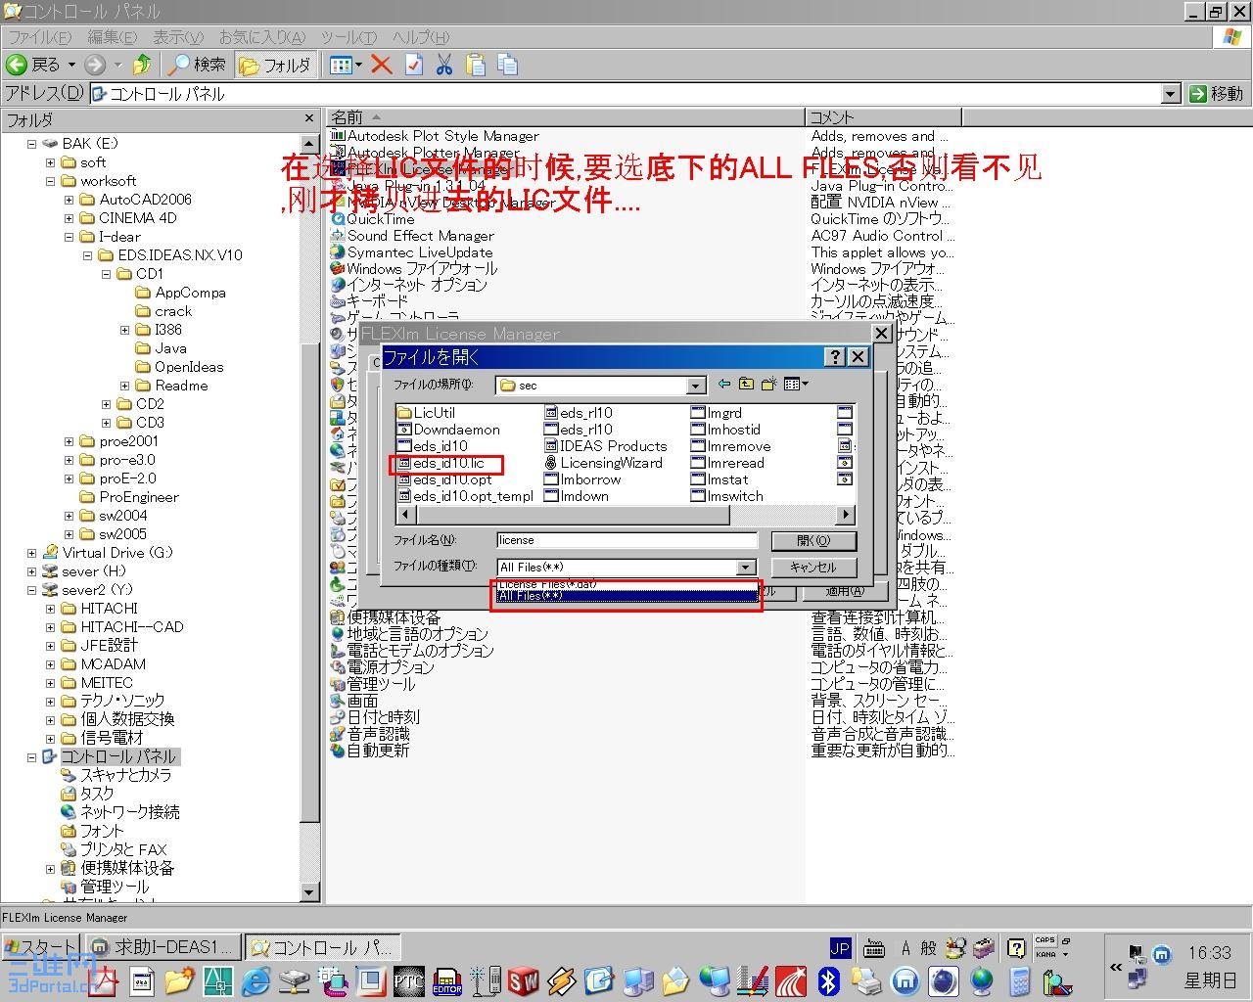Viewport: 1253px width, 1002px height.
Task: Click the 移動 go button beside the address bar
Action: click(1217, 94)
